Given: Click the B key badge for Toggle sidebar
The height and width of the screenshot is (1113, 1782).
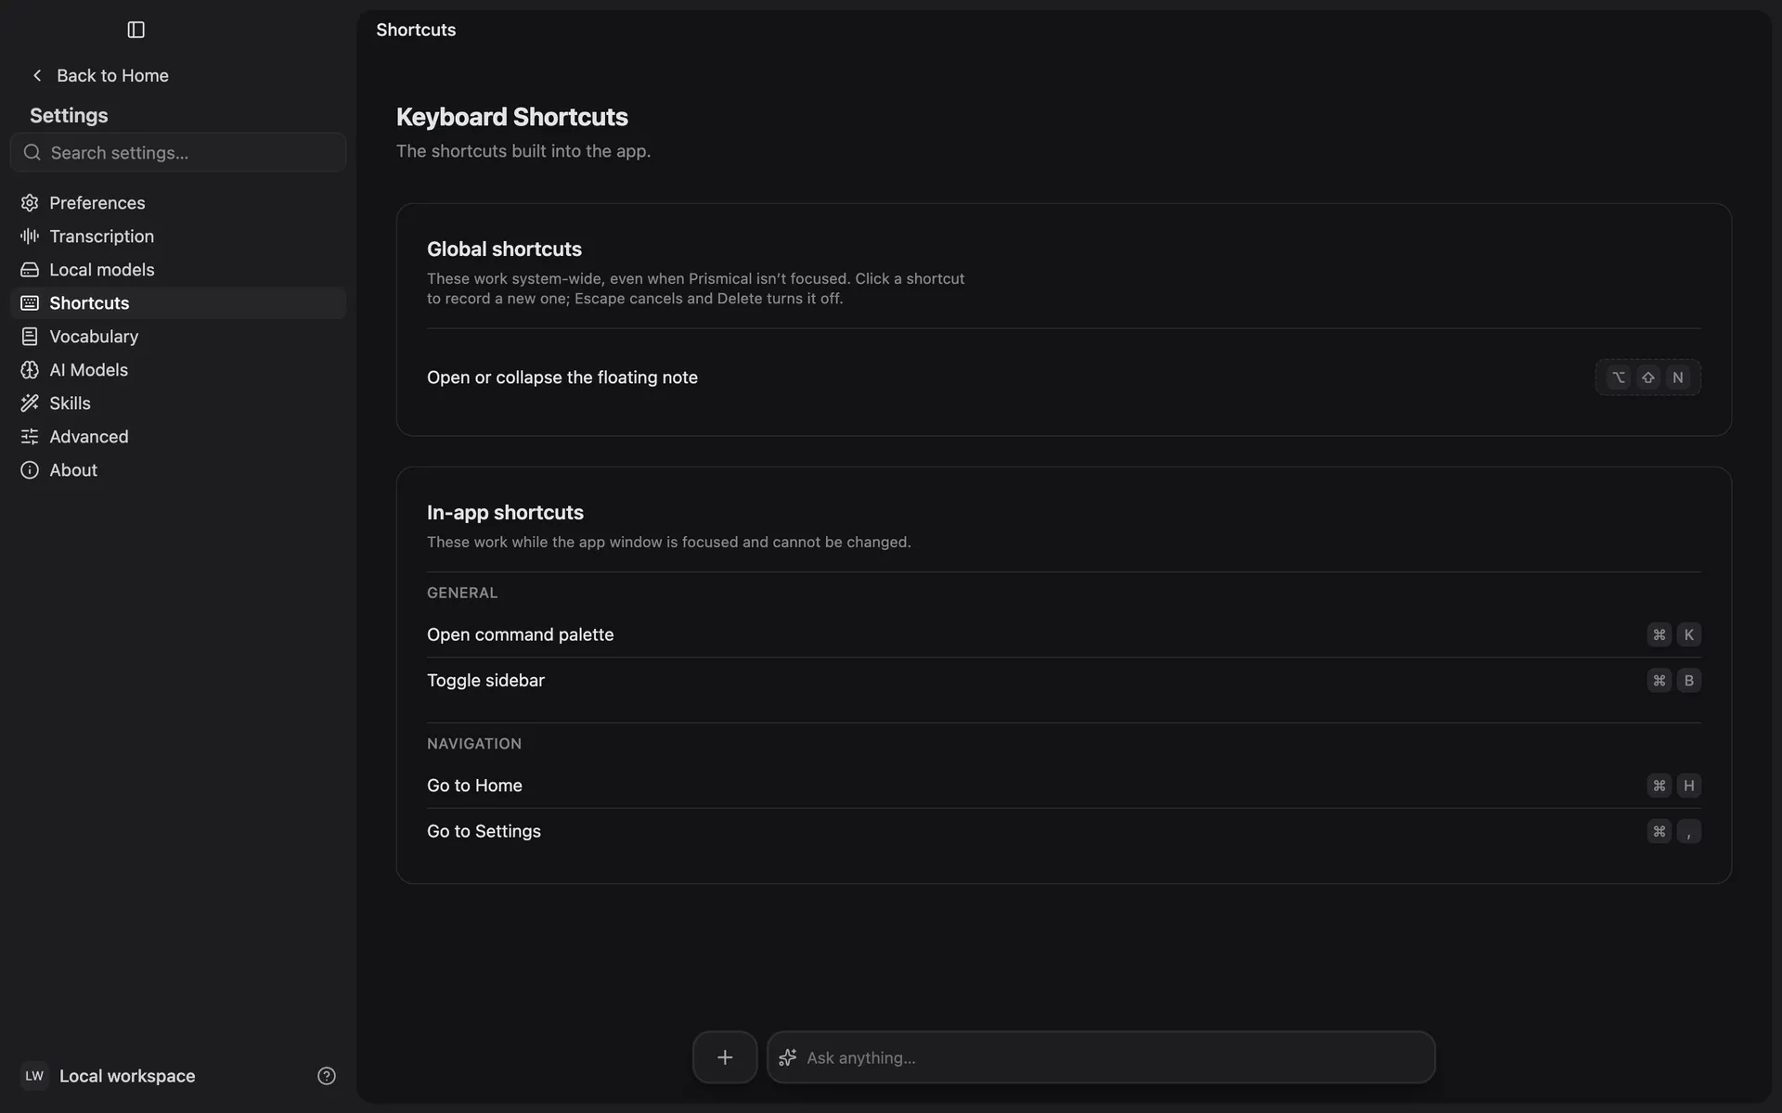Looking at the screenshot, I should tap(1688, 680).
